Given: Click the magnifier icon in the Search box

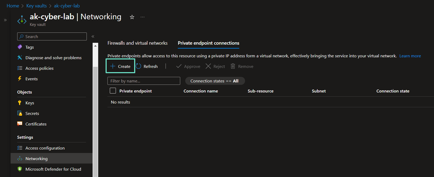Looking at the screenshot, I should [x=21, y=36].
